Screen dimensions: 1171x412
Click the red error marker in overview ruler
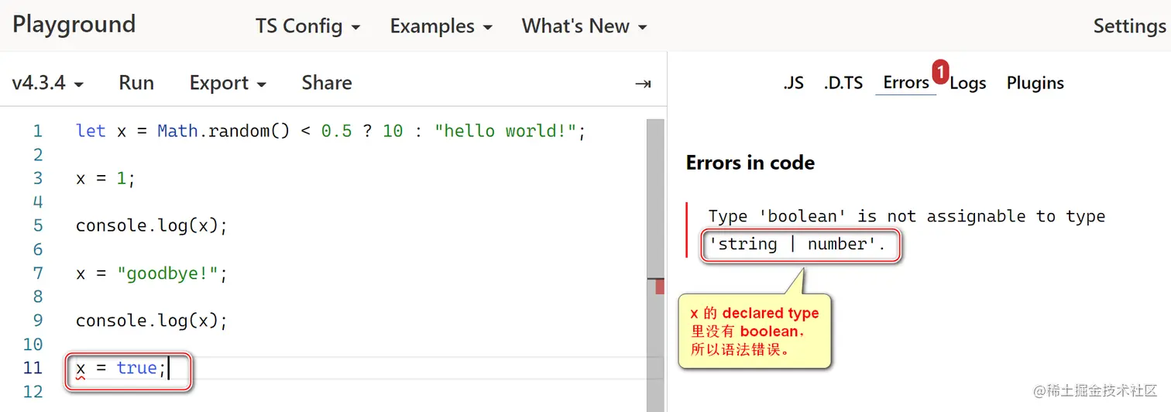click(x=660, y=286)
